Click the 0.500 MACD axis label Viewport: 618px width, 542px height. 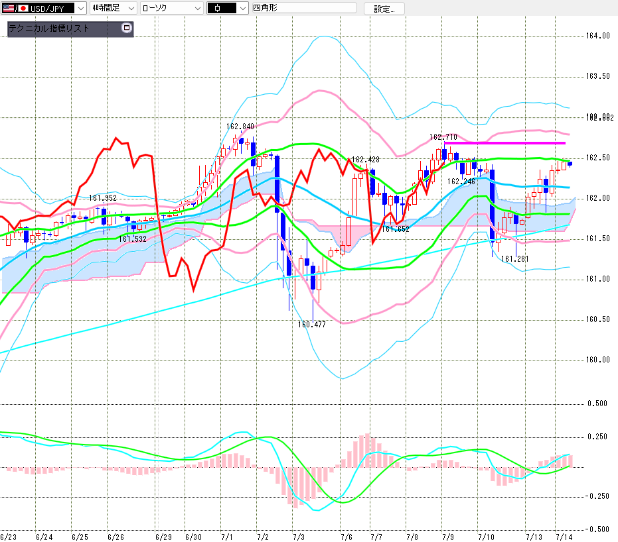[x=597, y=404]
